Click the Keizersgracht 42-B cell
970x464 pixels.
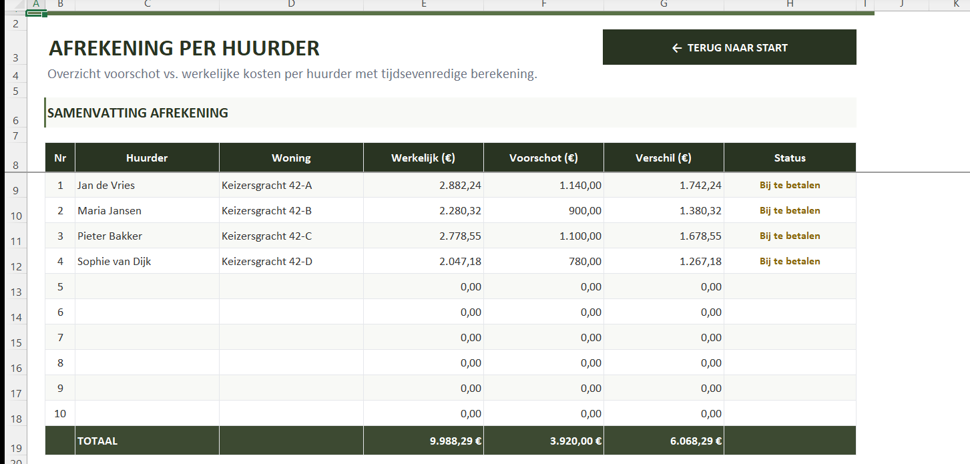point(291,210)
